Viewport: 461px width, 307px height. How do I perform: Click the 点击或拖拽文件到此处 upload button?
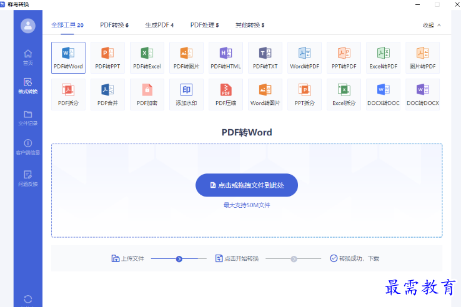tap(247, 185)
